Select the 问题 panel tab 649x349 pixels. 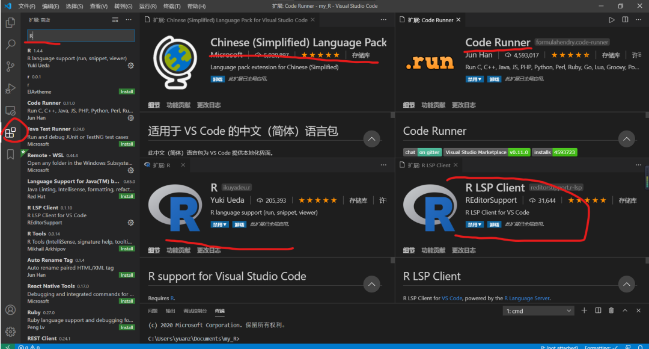point(153,311)
